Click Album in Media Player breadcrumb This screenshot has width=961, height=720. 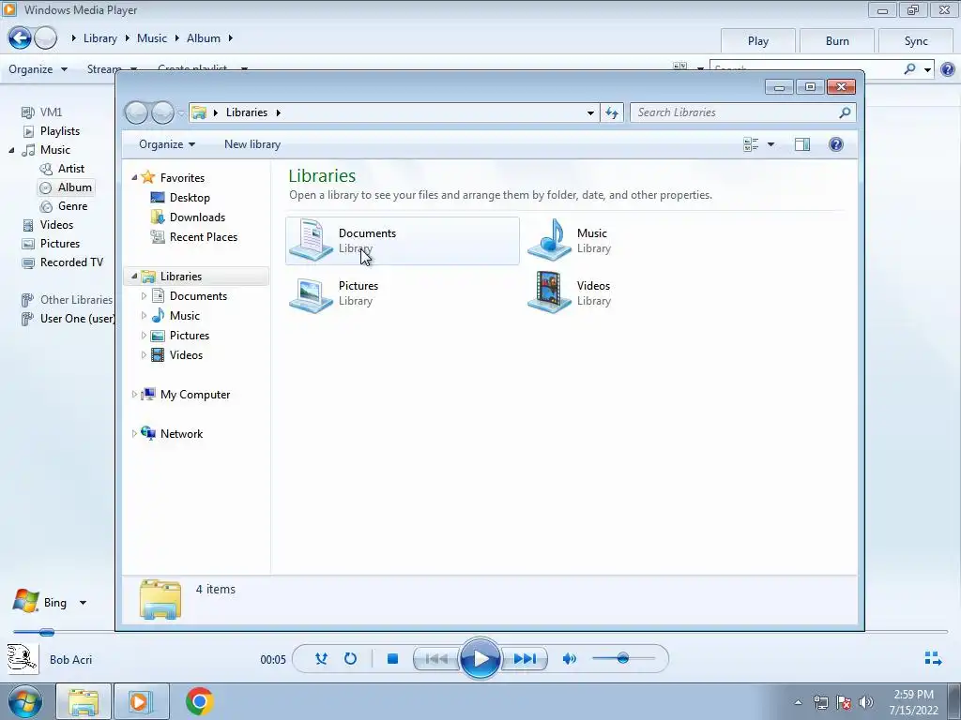[204, 37]
